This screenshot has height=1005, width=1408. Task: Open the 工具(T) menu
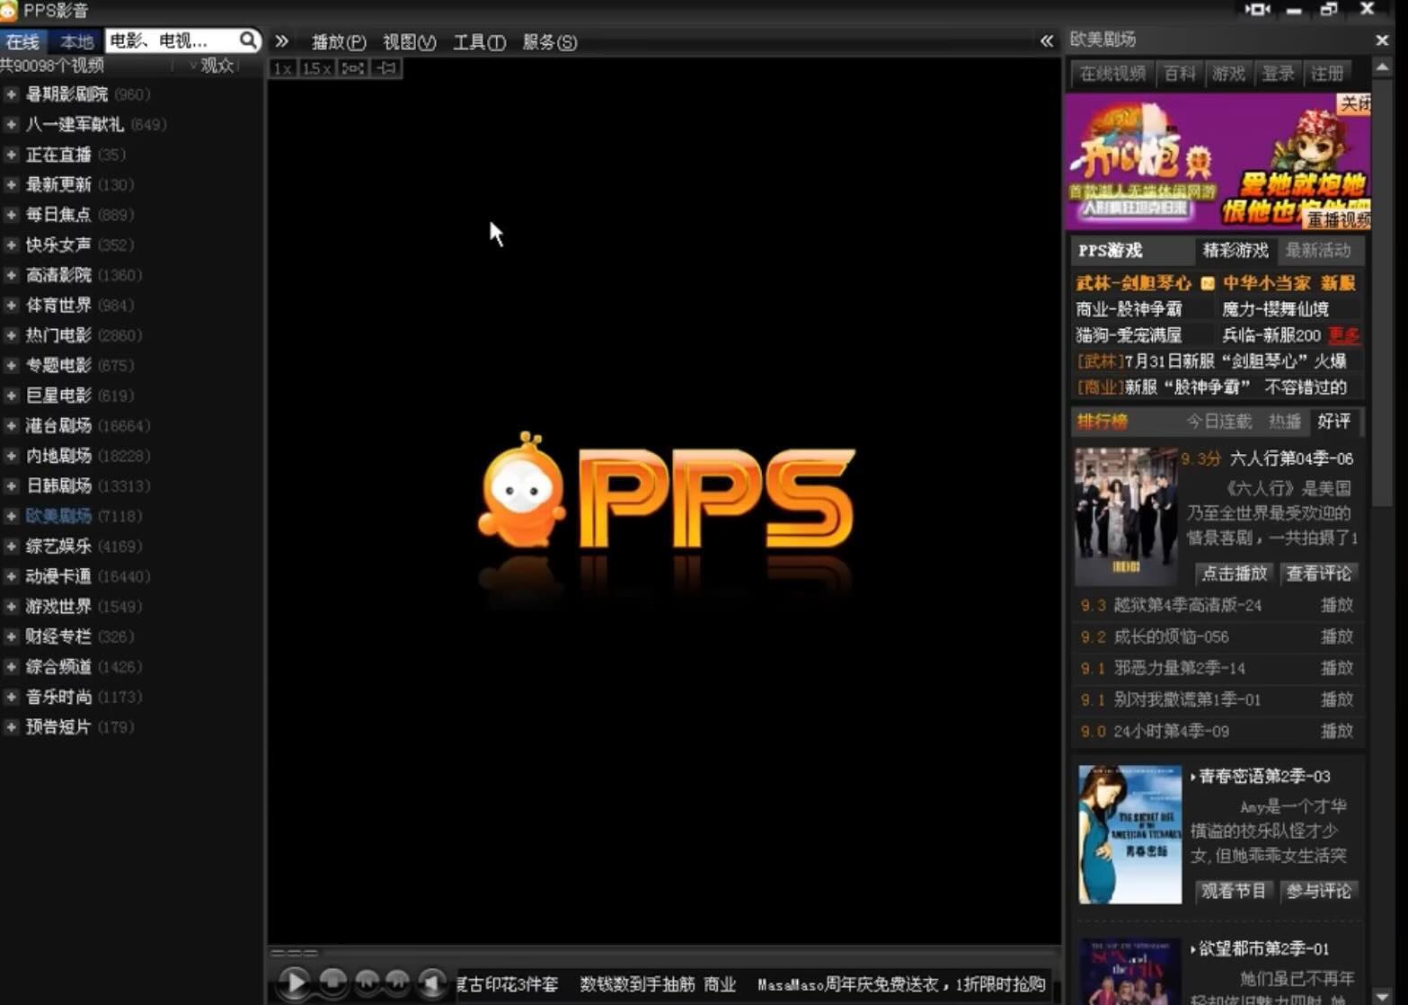click(479, 42)
